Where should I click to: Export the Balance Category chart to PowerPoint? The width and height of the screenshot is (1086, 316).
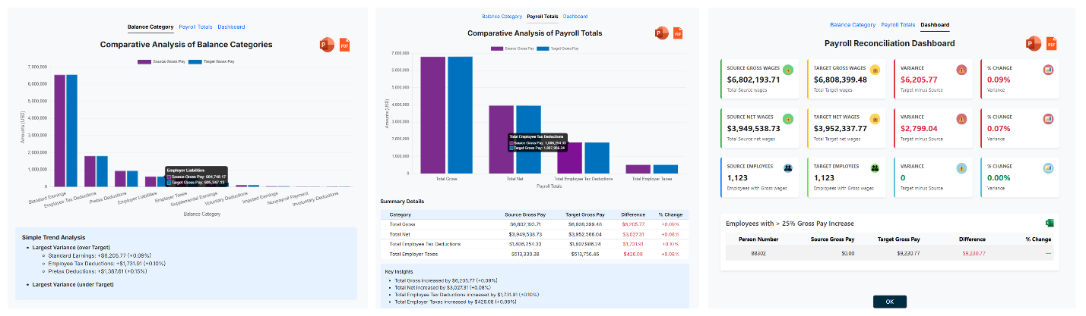(328, 45)
